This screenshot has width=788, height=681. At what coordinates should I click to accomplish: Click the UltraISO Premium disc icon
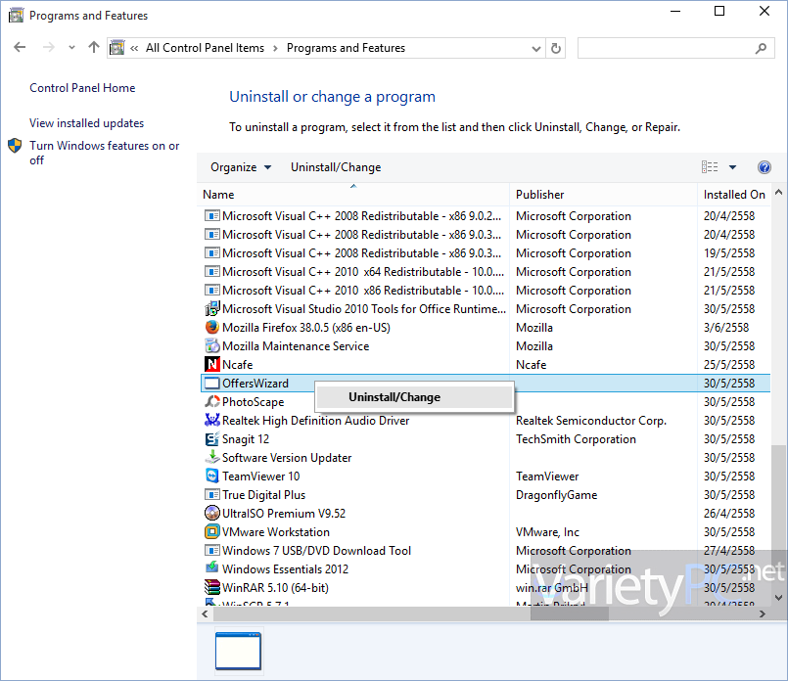tap(212, 514)
